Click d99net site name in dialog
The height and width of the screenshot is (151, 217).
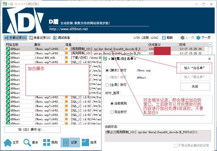[x=141, y=78]
